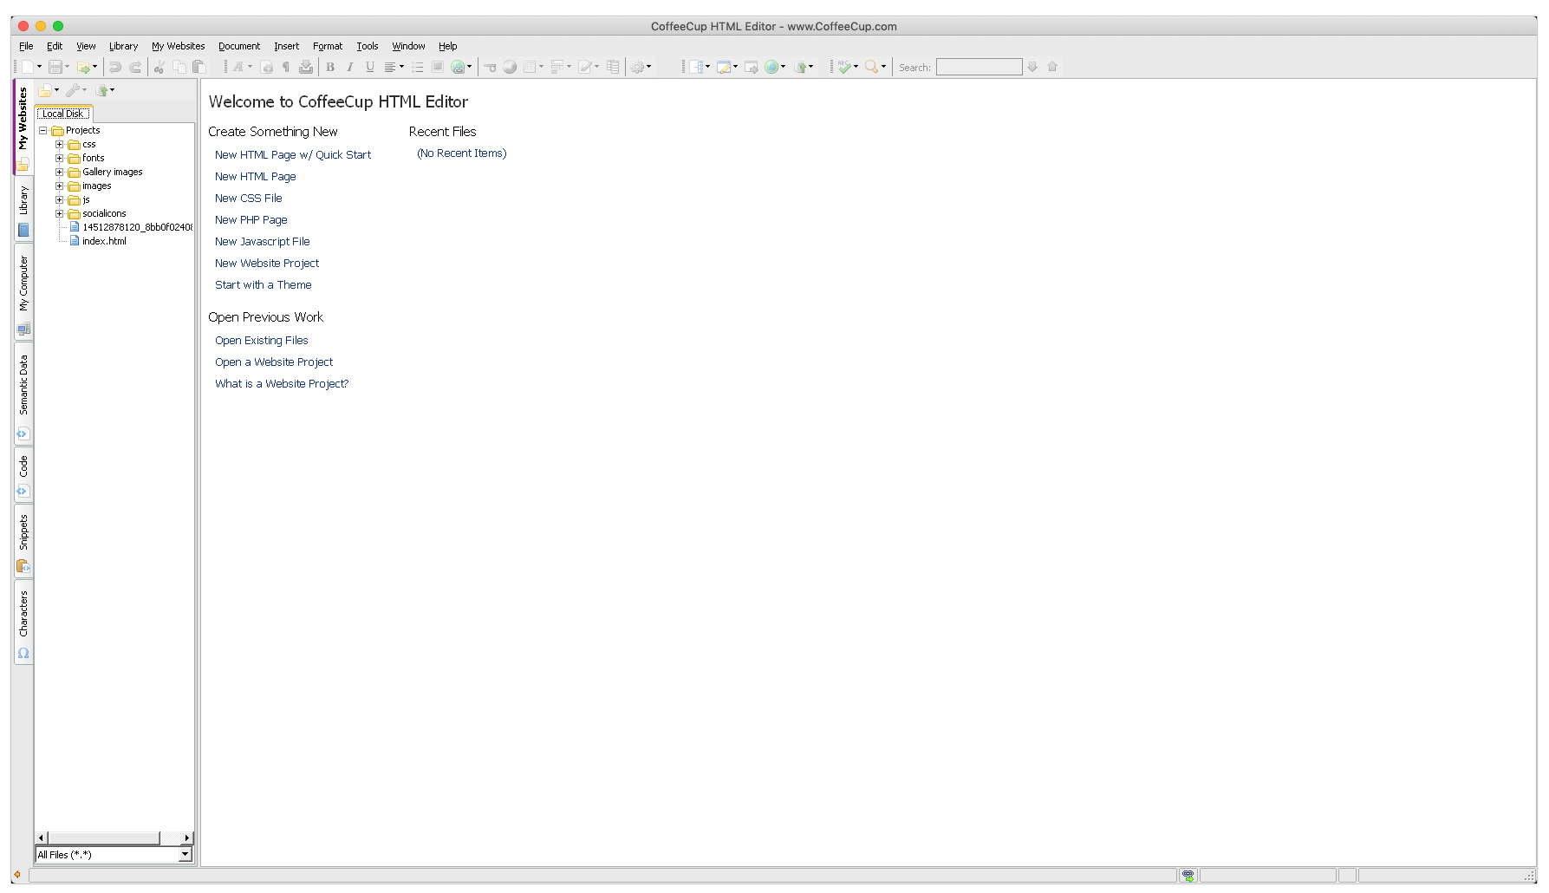The height and width of the screenshot is (893, 1549).
Task: Click the Copy toolbar icon
Action: coord(179,67)
